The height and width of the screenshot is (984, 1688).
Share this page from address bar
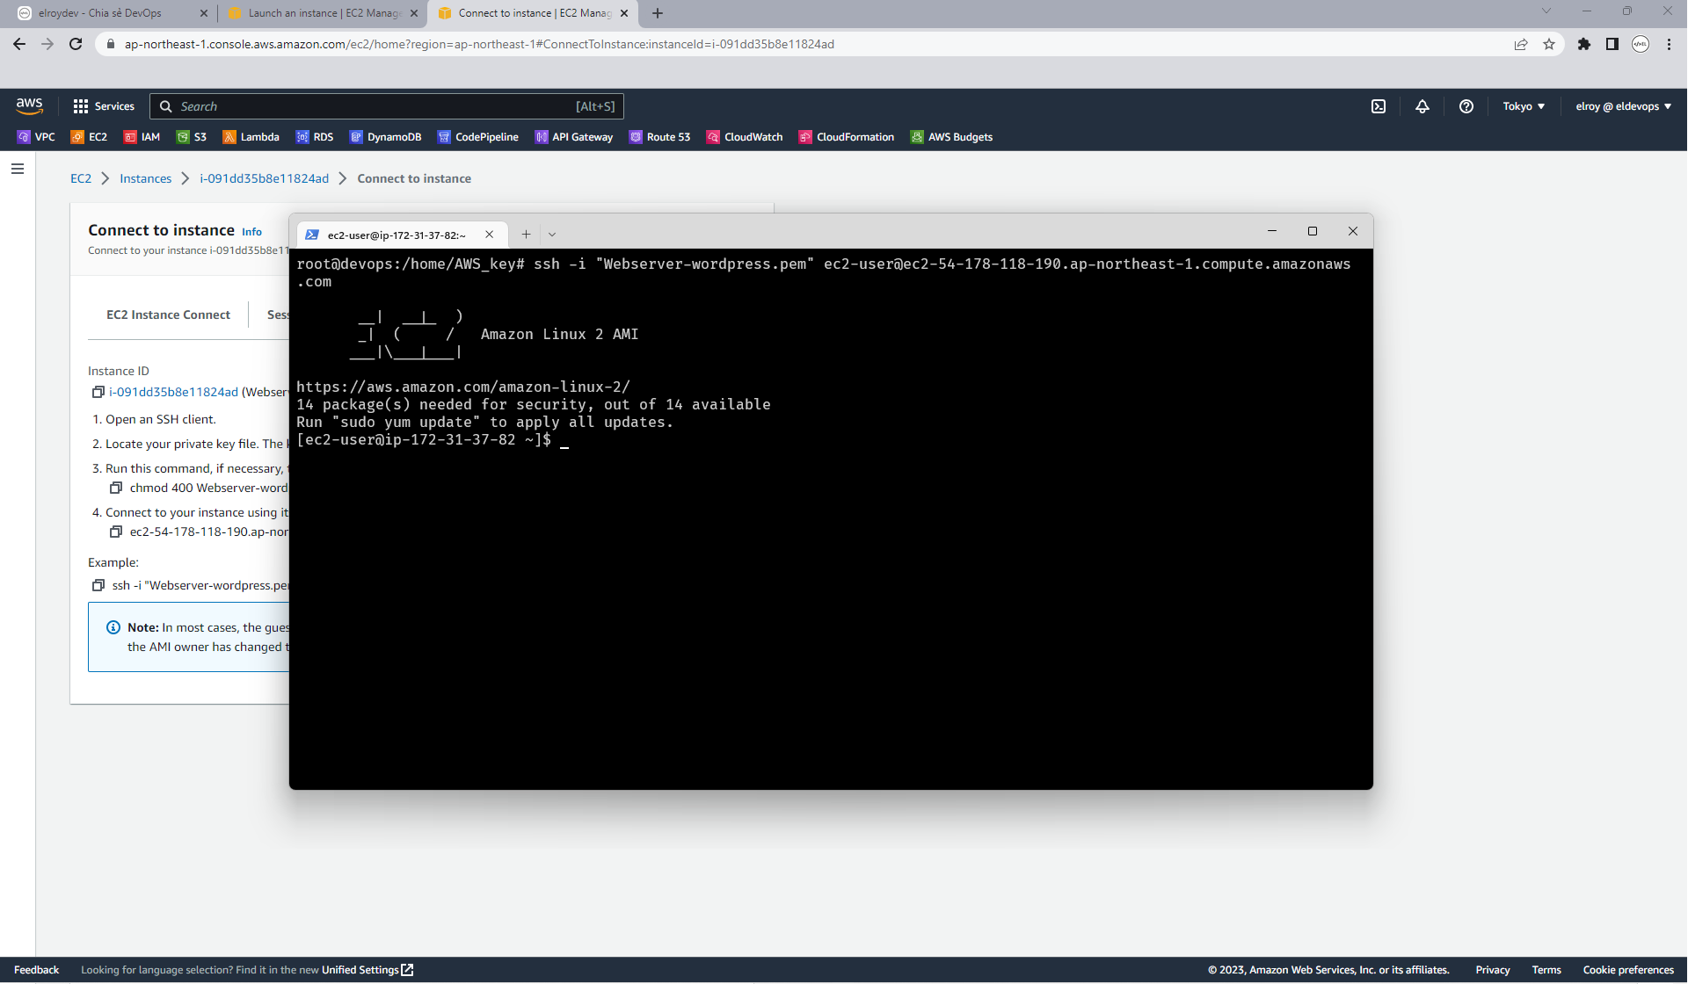pyautogui.click(x=1521, y=44)
